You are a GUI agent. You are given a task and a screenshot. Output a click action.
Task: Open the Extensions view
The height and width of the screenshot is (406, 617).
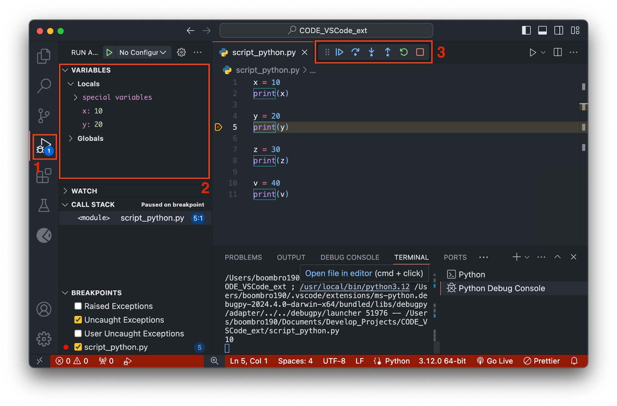44,175
